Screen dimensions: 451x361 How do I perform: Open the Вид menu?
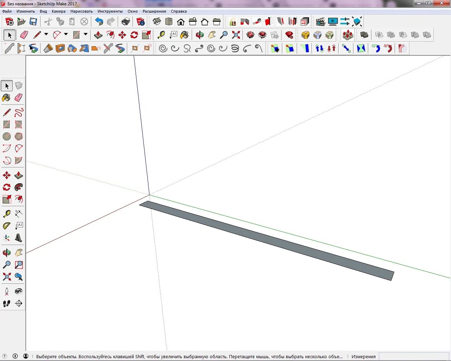pyautogui.click(x=43, y=11)
